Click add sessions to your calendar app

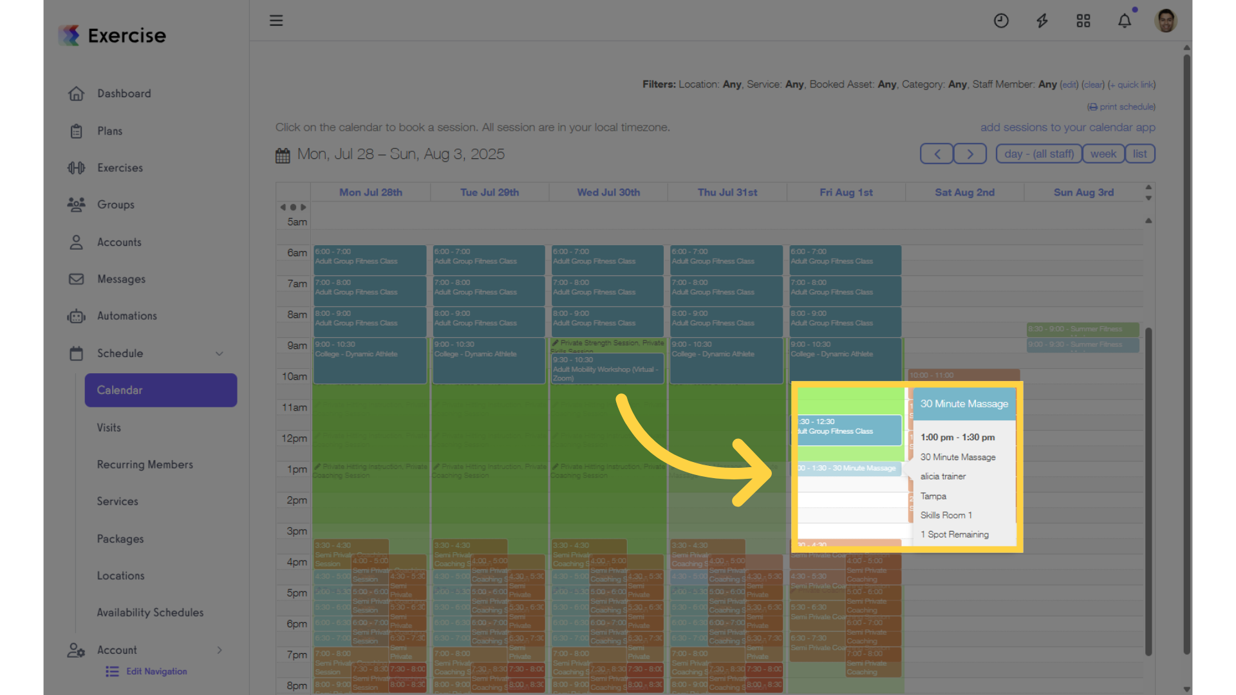(1067, 127)
